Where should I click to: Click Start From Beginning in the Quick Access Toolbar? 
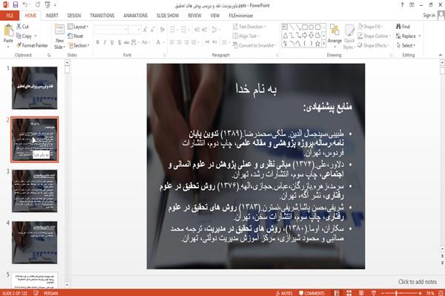pyautogui.click(x=47, y=4)
